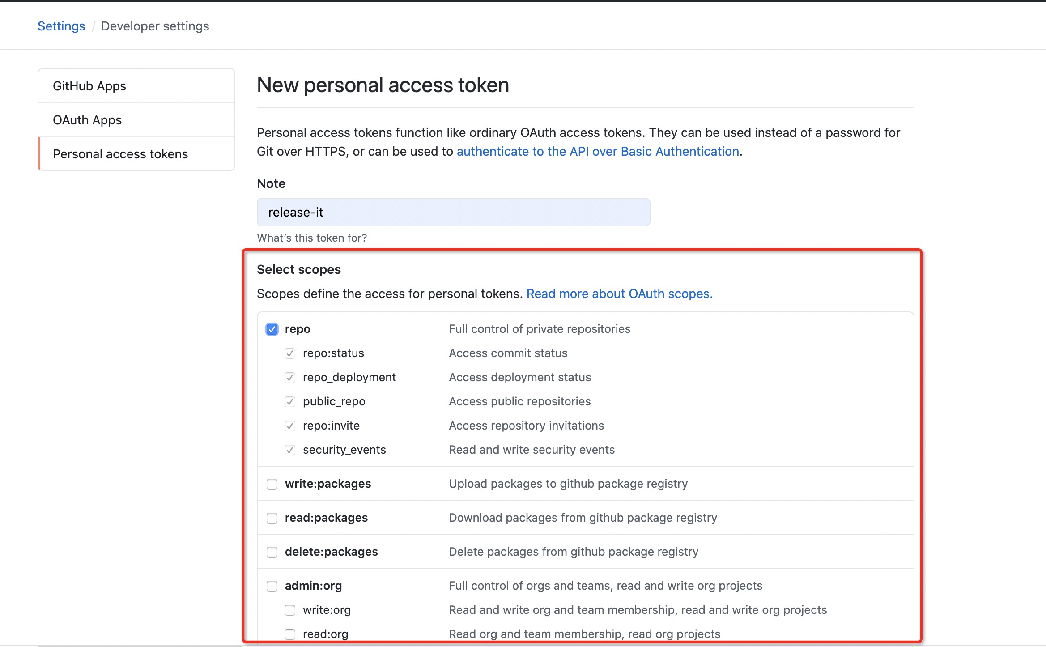Toggle the security_events checkbox

point(290,450)
